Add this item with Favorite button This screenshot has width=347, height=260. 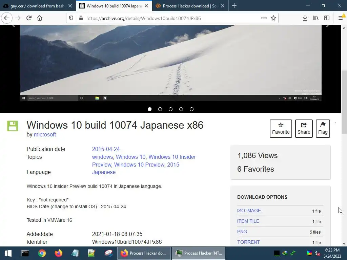281,129
